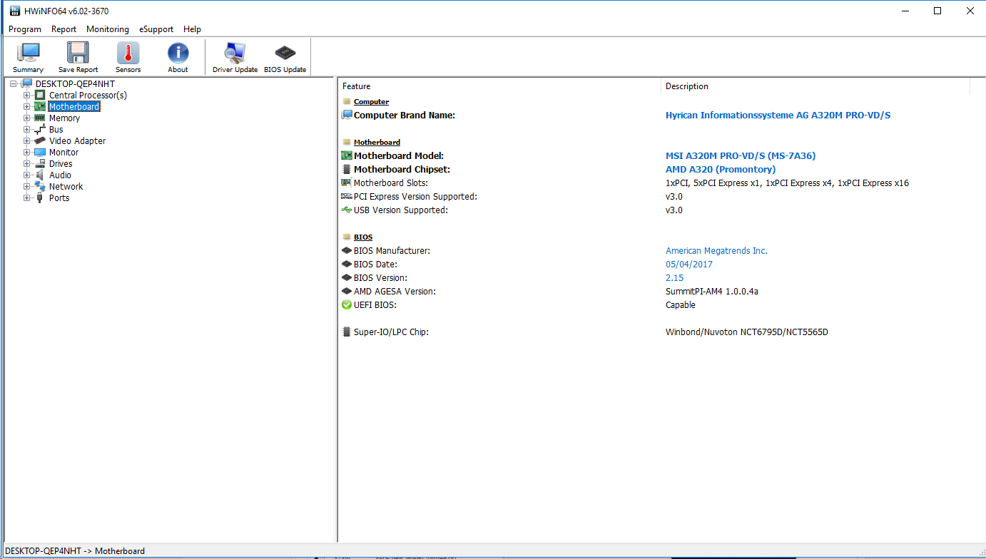Image resolution: width=986 pixels, height=559 pixels.
Task: Click the Memory module icon in tree
Action: click(41, 118)
